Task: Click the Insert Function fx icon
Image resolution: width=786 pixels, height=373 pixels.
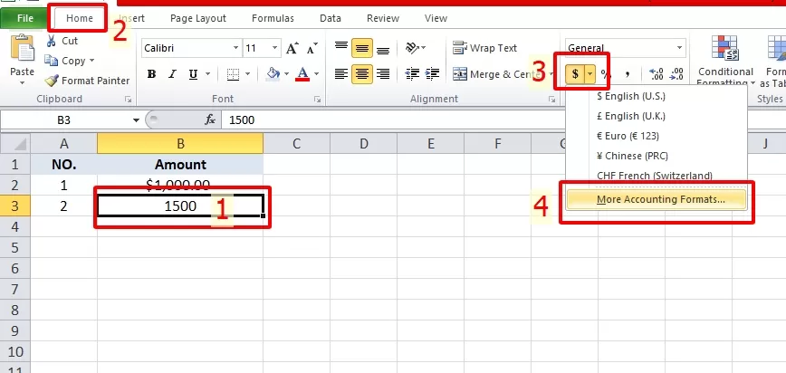Action: [x=210, y=120]
